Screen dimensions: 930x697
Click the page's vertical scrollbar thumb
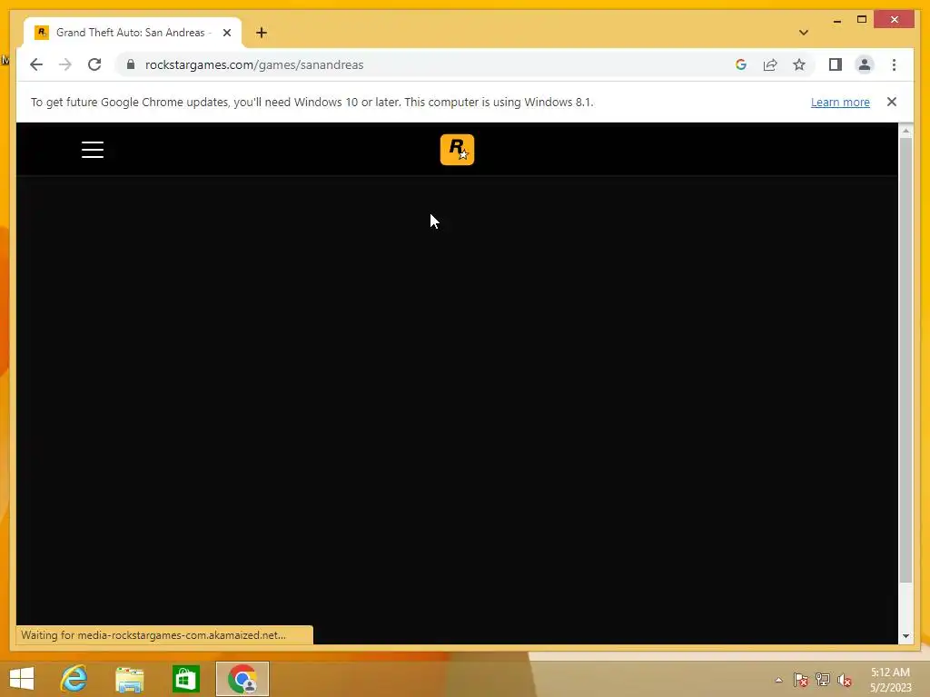click(x=905, y=360)
